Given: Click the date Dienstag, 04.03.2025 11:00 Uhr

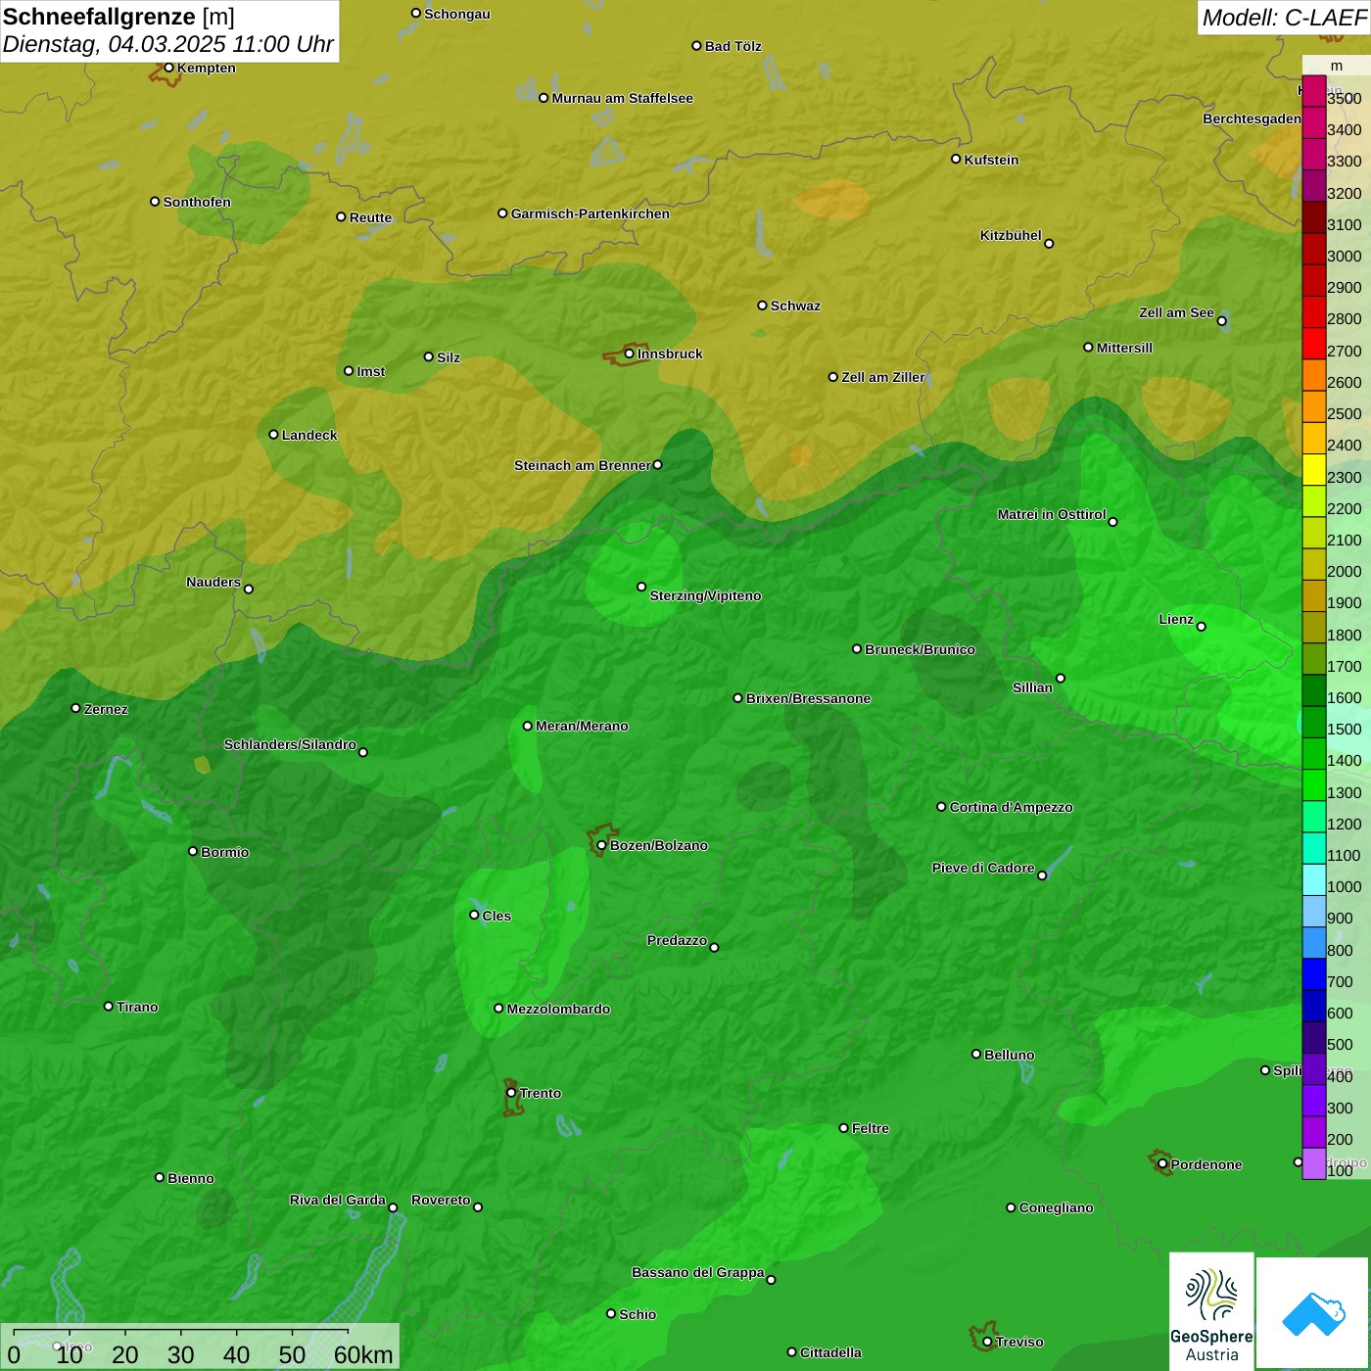Looking at the screenshot, I should pyautogui.click(x=168, y=44).
